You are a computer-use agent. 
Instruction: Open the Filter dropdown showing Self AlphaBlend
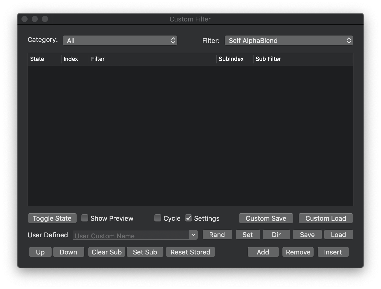click(289, 40)
